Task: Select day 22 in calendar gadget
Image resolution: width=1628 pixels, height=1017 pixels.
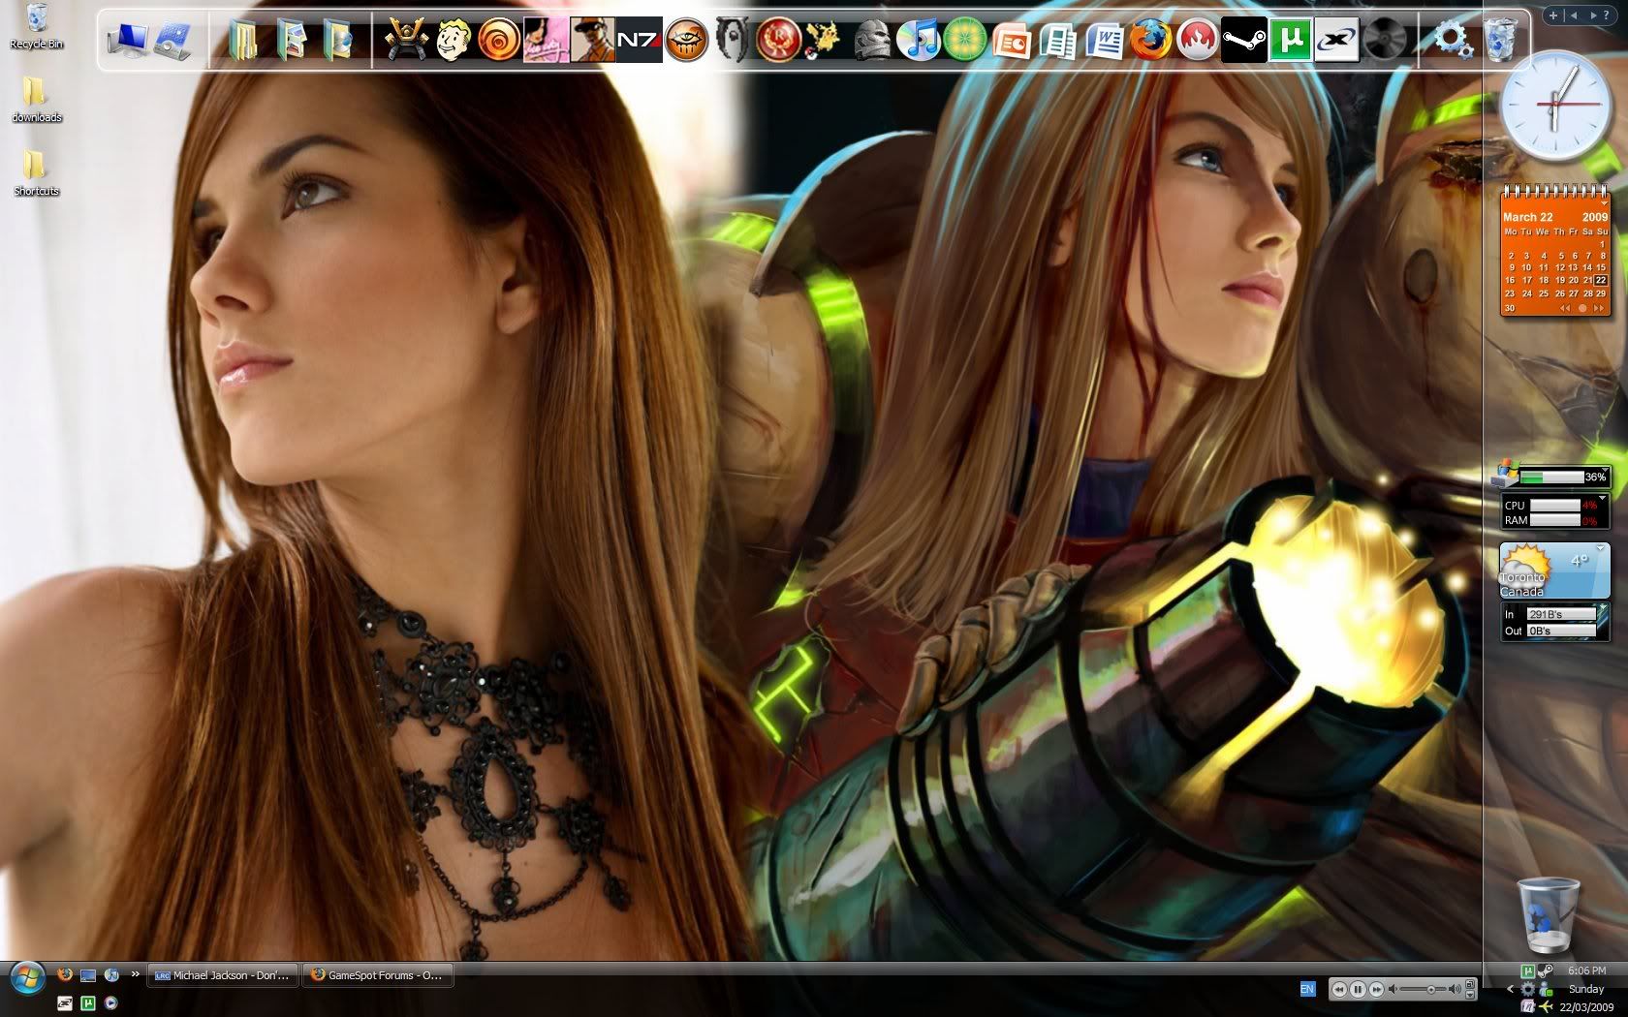Action: [1602, 280]
